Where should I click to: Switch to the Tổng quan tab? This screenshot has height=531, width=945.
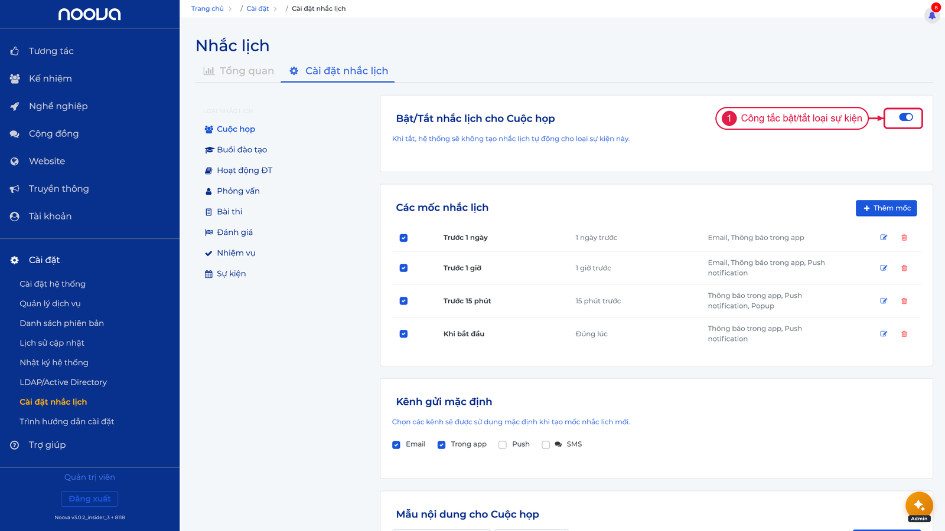239,71
